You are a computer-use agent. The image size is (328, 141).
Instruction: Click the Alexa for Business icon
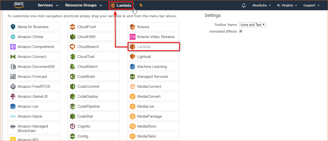(13, 27)
